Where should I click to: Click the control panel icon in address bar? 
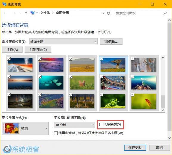(x=32, y=13)
